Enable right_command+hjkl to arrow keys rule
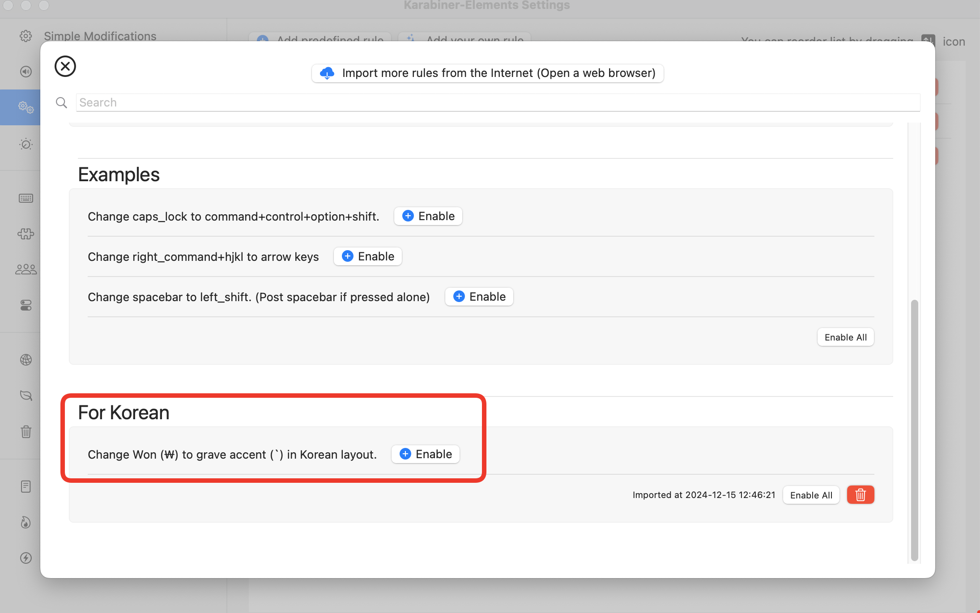This screenshot has width=980, height=613. 367,256
